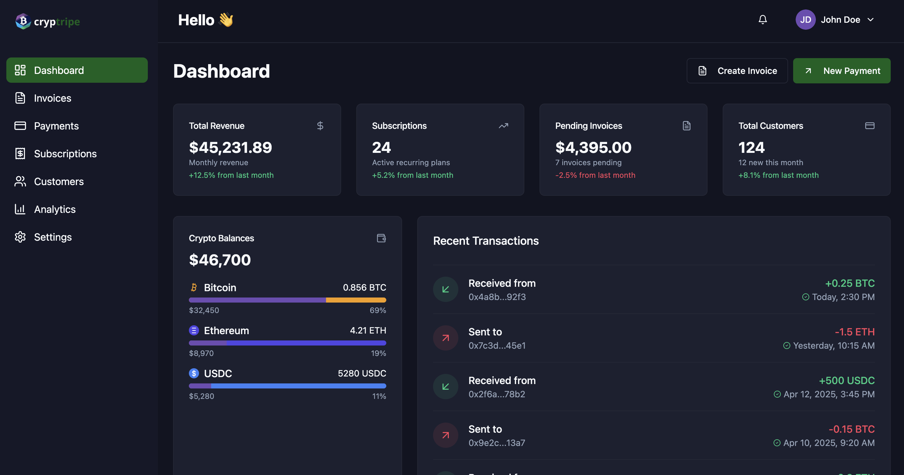Click the file icon on Pending Invoices card

click(687, 126)
